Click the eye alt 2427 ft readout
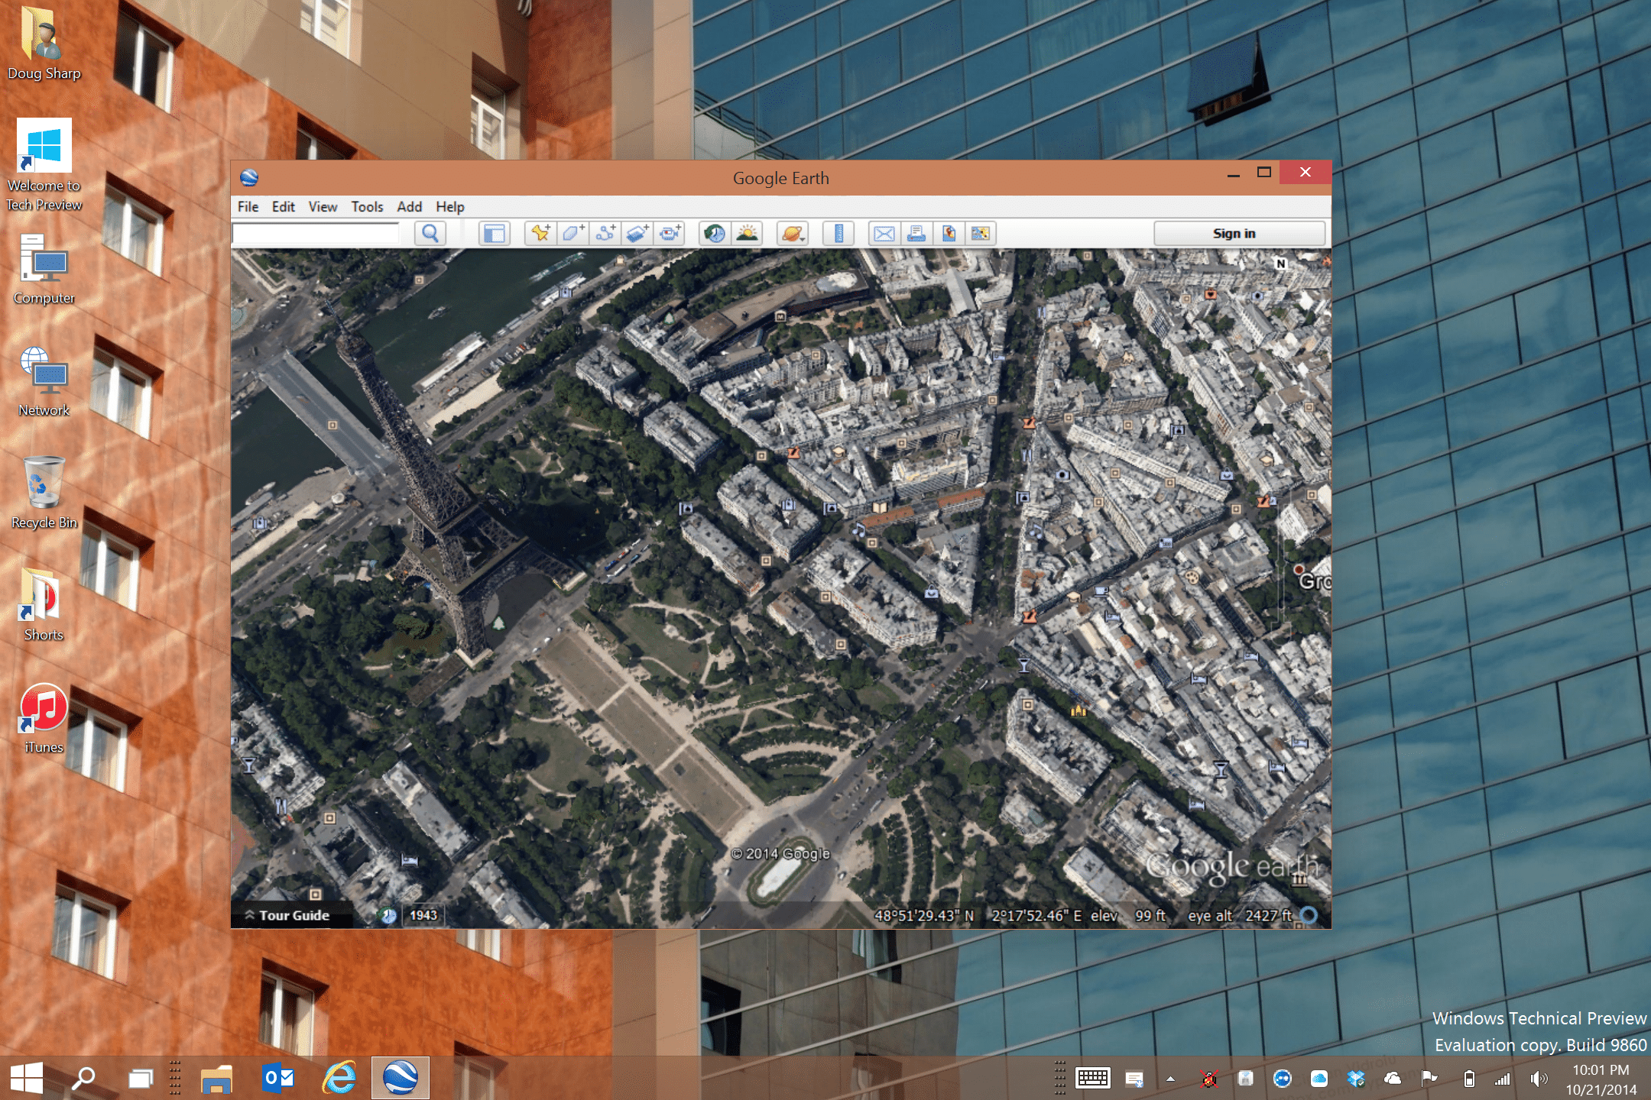The height and width of the screenshot is (1100, 1651). point(1239,915)
